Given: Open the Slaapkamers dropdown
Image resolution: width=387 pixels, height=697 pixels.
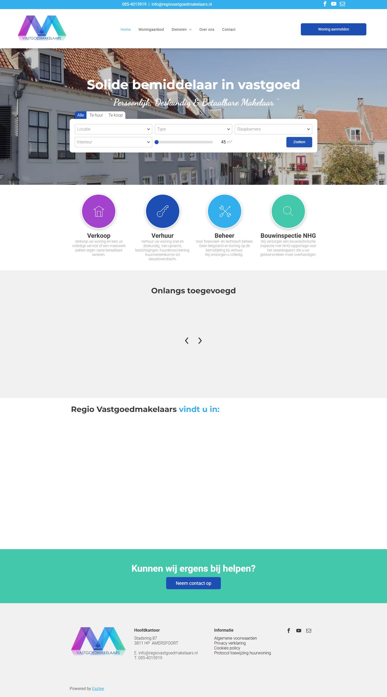Looking at the screenshot, I should click(x=273, y=129).
